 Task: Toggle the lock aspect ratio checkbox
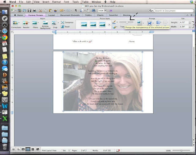194,24
